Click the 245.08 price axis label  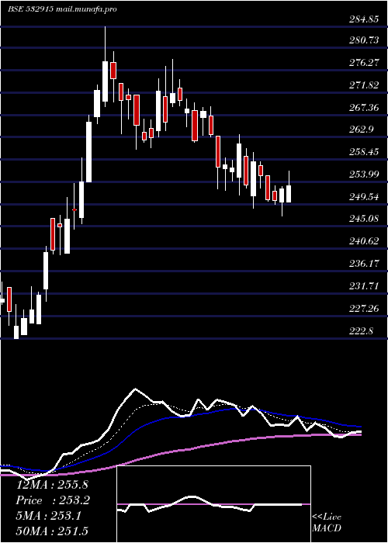364,219
